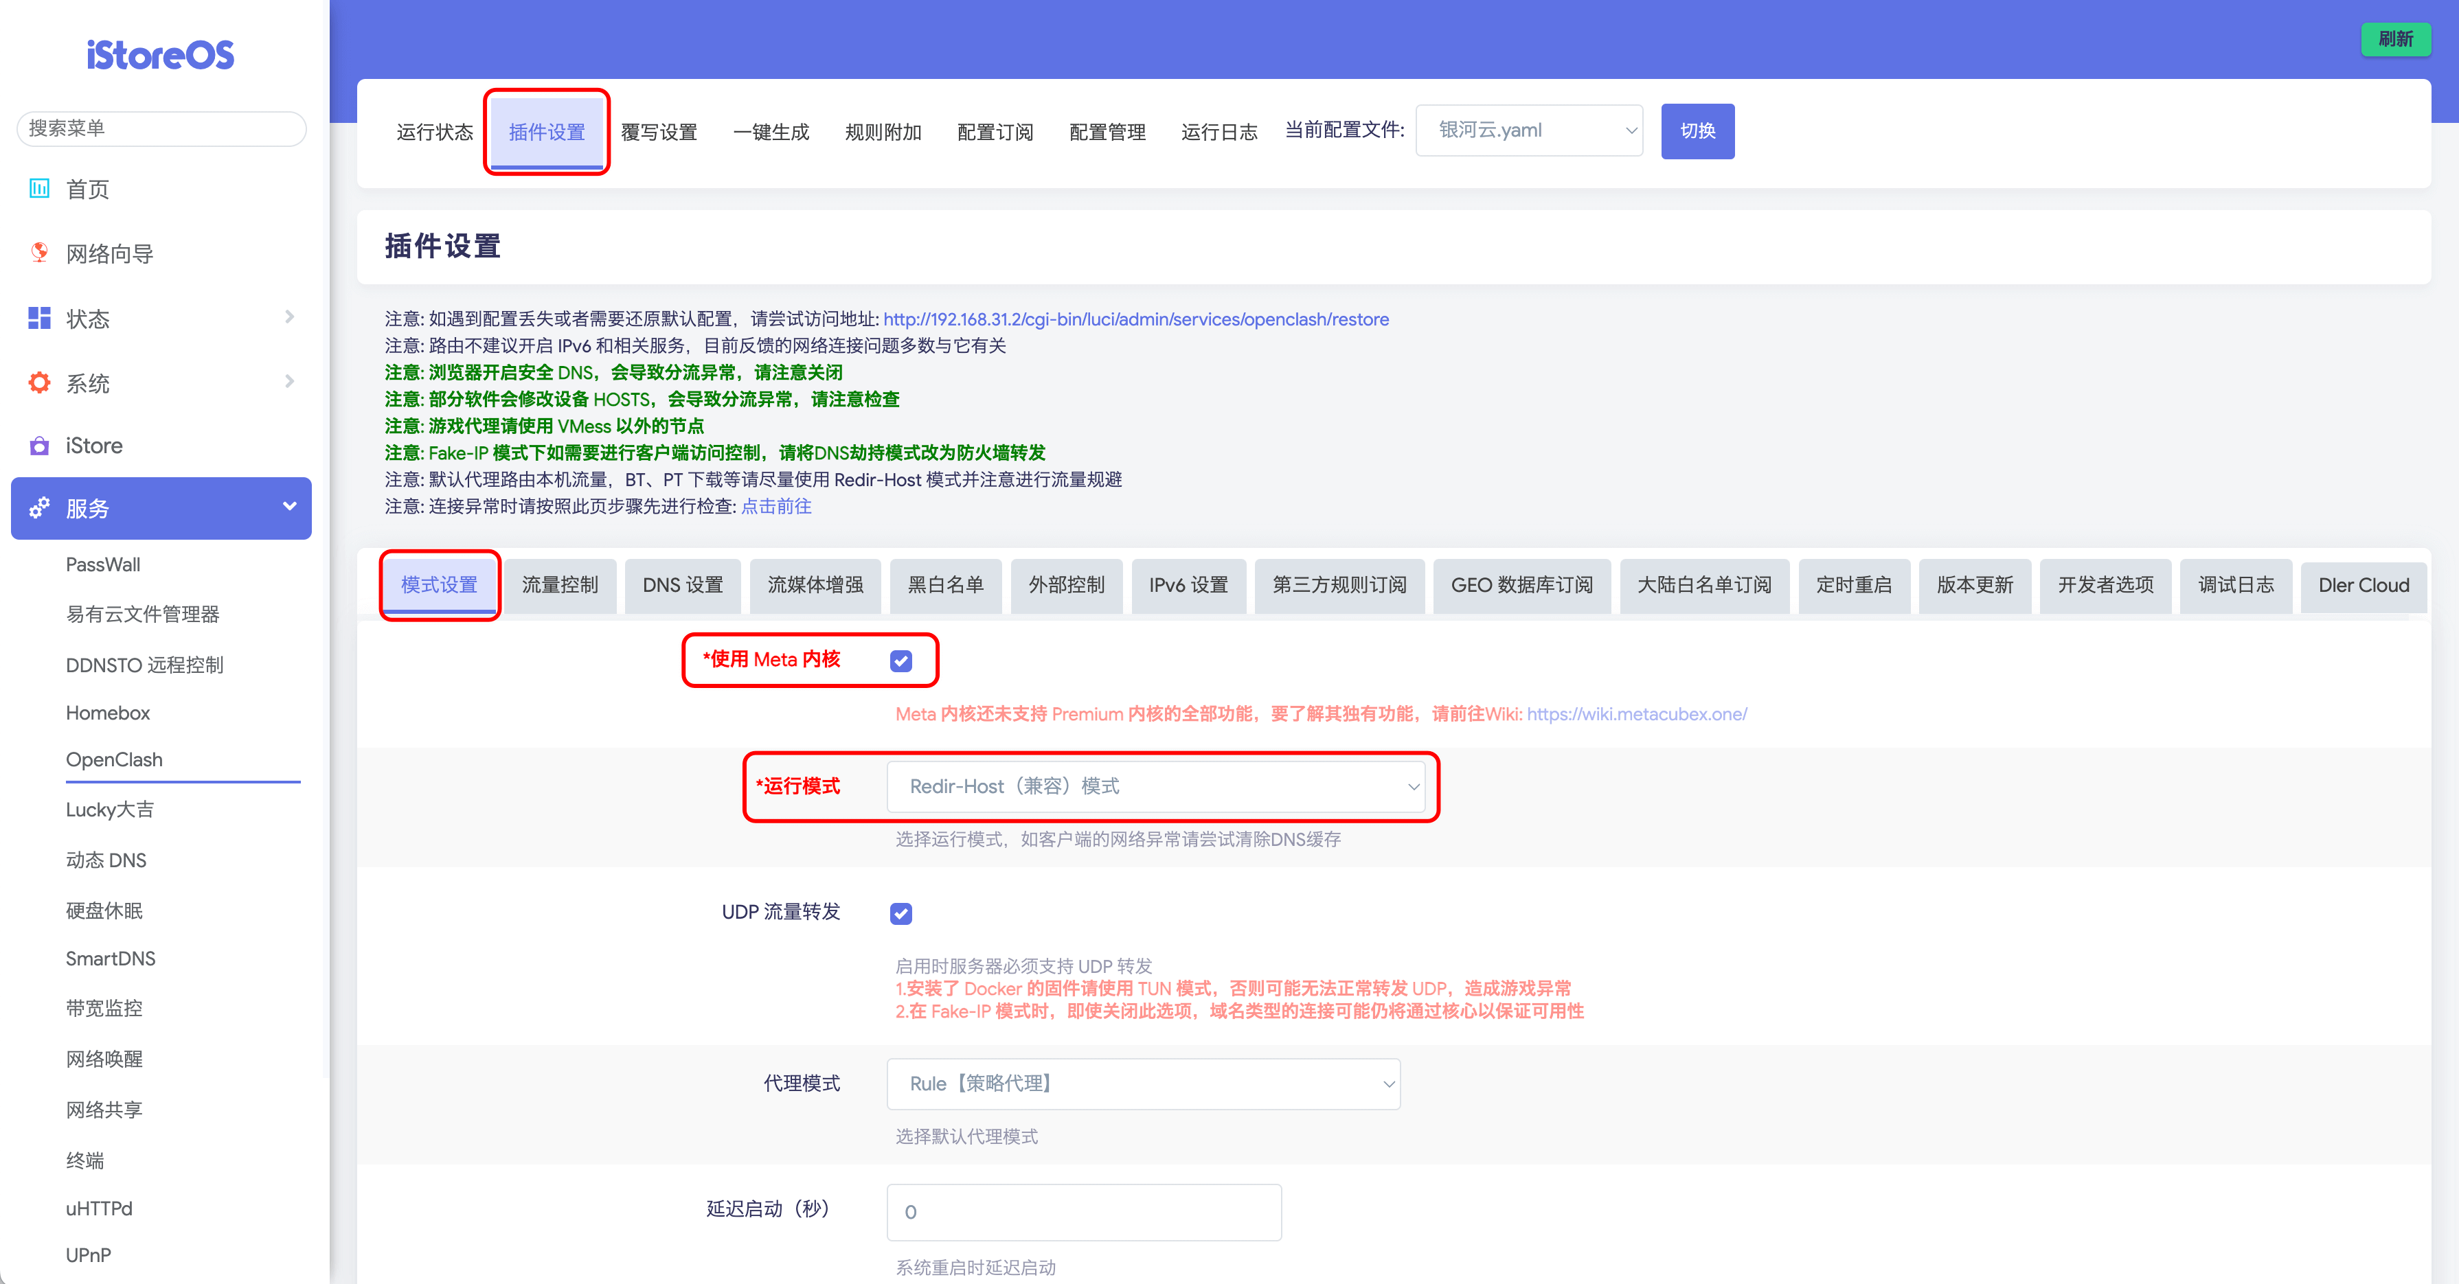Open the openclash/restore URL link
This screenshot has height=1284, width=2459.
(1136, 319)
